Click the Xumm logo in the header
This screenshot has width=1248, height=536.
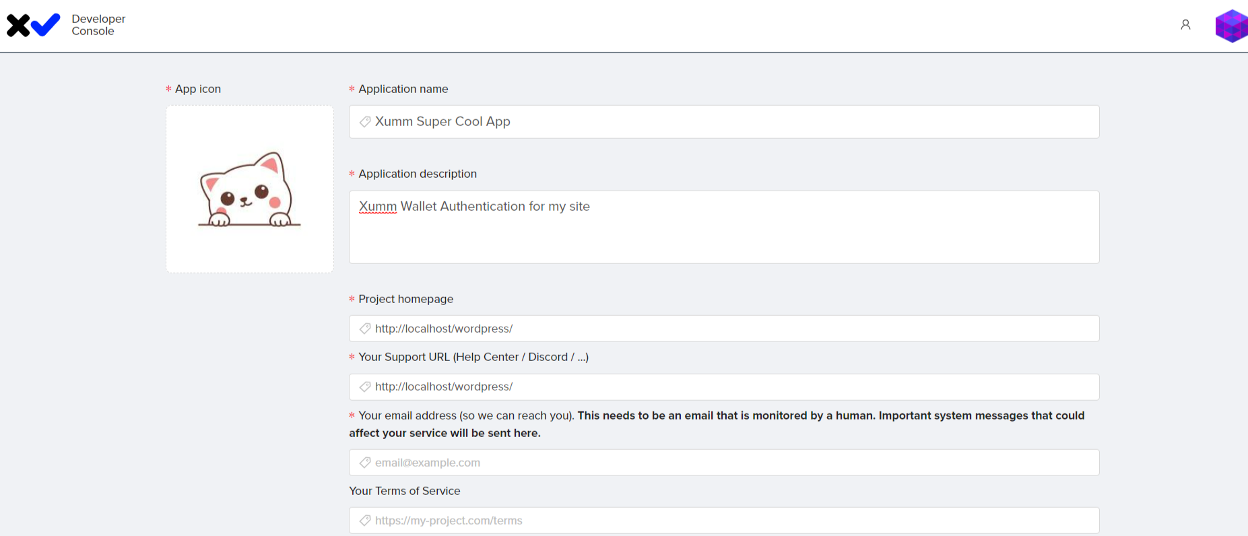(33, 25)
